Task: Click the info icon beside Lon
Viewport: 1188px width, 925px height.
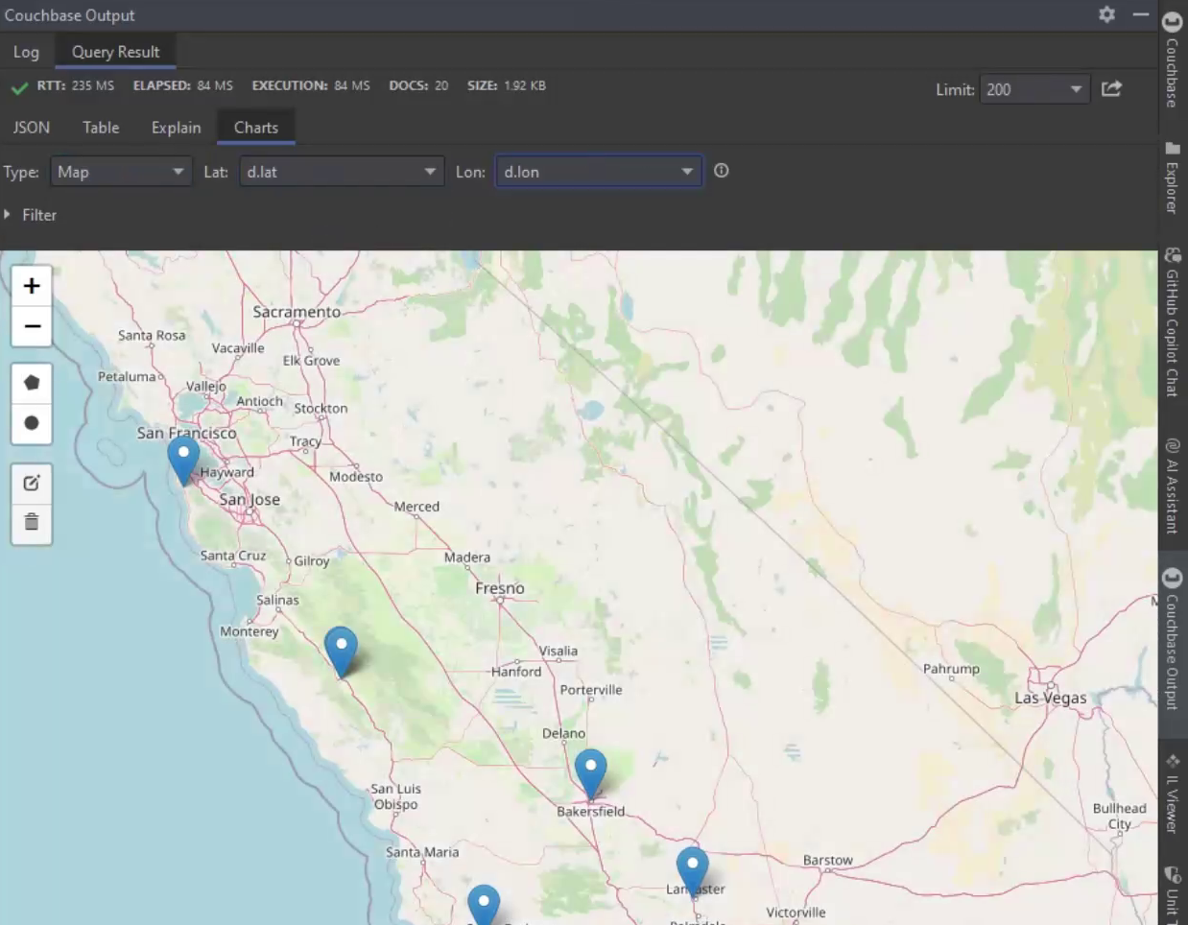Action: (722, 171)
